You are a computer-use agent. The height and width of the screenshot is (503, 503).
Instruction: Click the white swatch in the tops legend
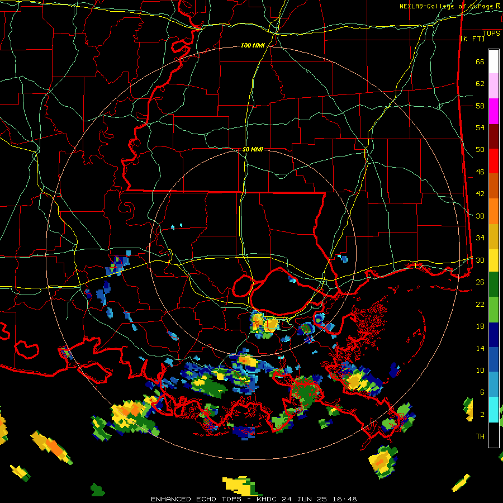493,61
